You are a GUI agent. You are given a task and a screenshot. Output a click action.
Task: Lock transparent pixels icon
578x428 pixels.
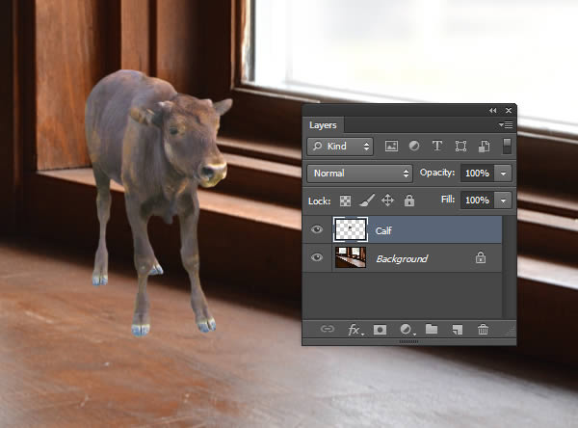click(x=345, y=201)
